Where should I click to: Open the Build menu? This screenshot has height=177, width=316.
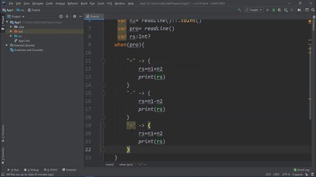tap(84, 3)
